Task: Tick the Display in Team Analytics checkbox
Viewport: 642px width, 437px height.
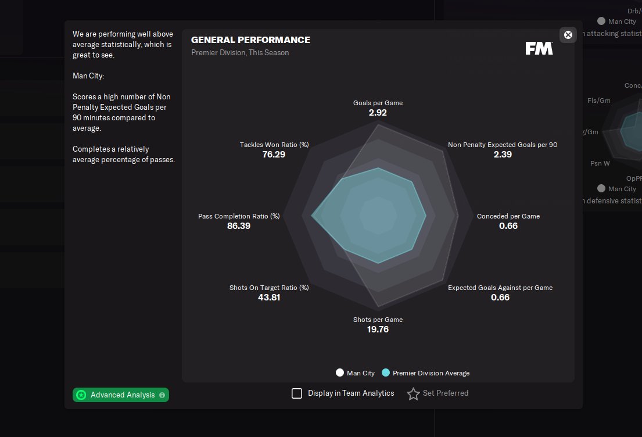Action: 297,393
